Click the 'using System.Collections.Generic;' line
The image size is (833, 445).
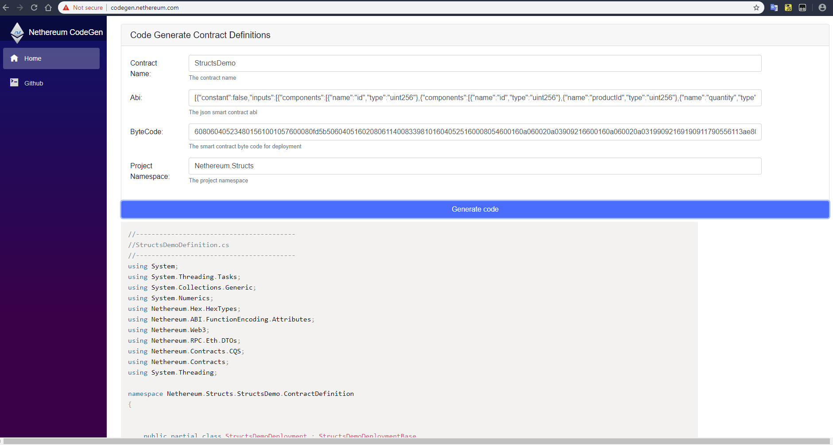coord(192,287)
